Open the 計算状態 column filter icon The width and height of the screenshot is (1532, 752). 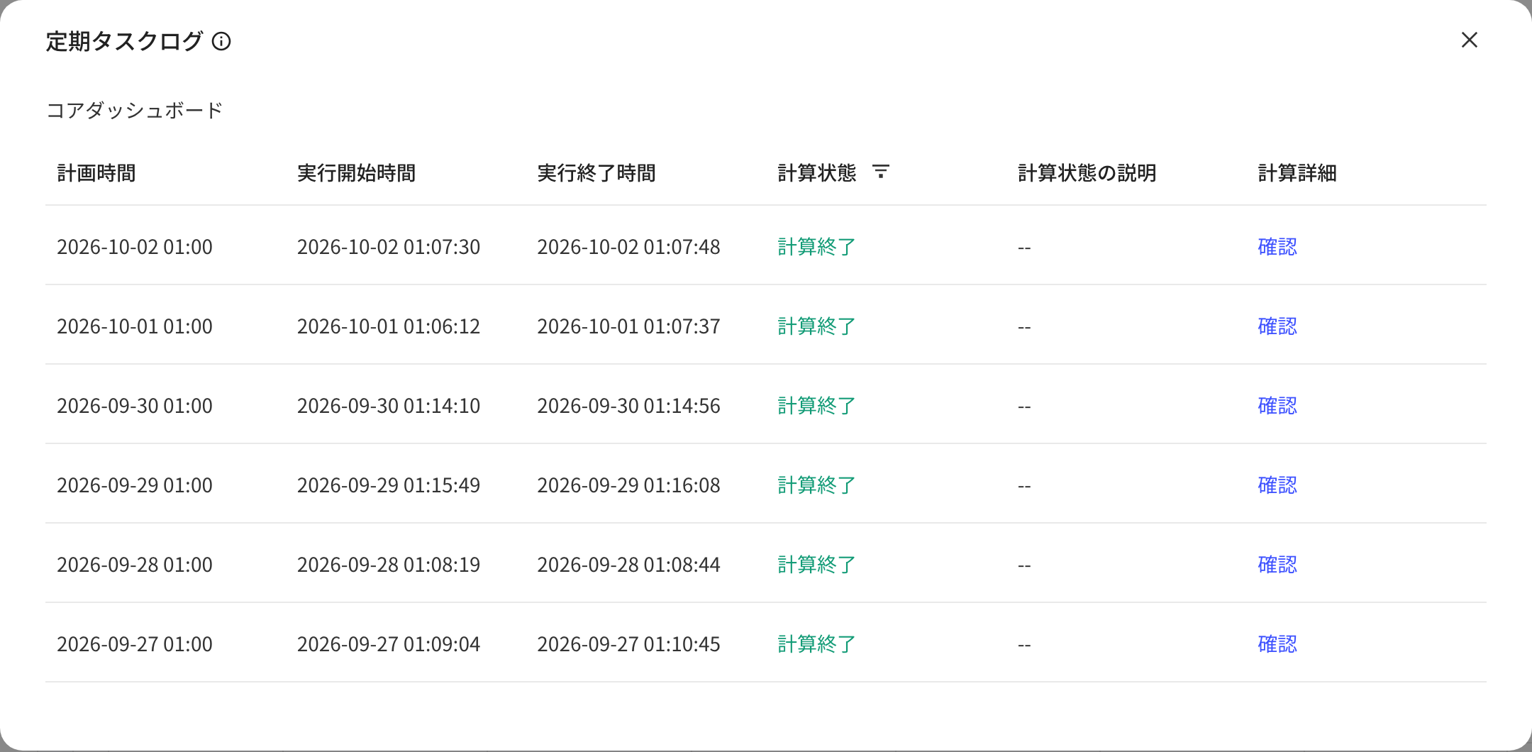(880, 172)
